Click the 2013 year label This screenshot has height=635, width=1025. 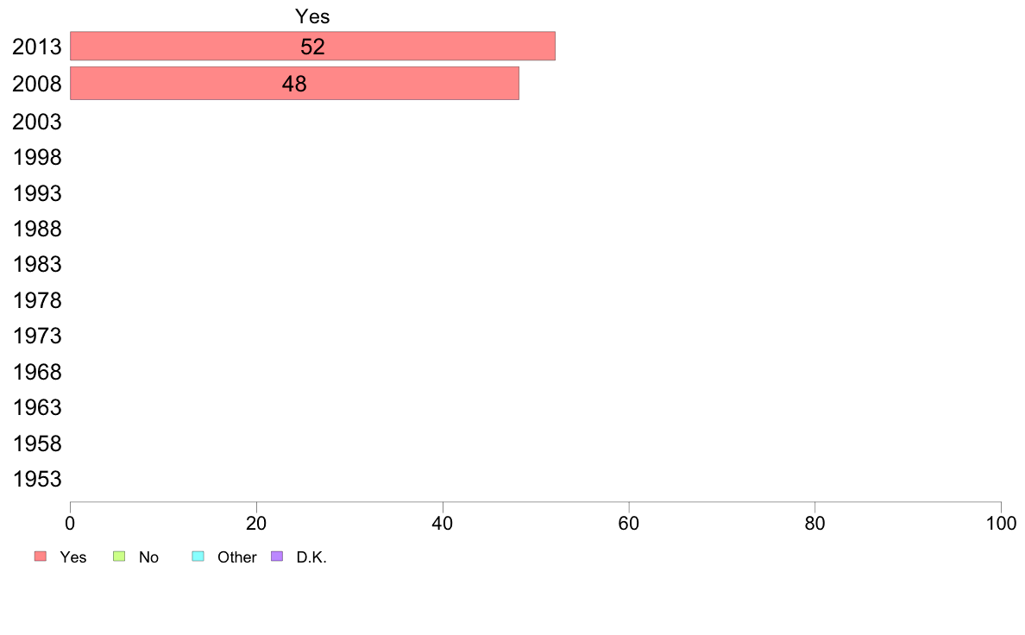click(36, 47)
